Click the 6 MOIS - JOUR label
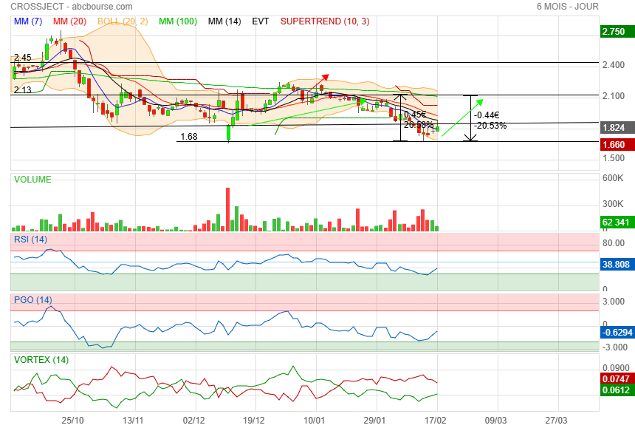 pyautogui.click(x=567, y=7)
